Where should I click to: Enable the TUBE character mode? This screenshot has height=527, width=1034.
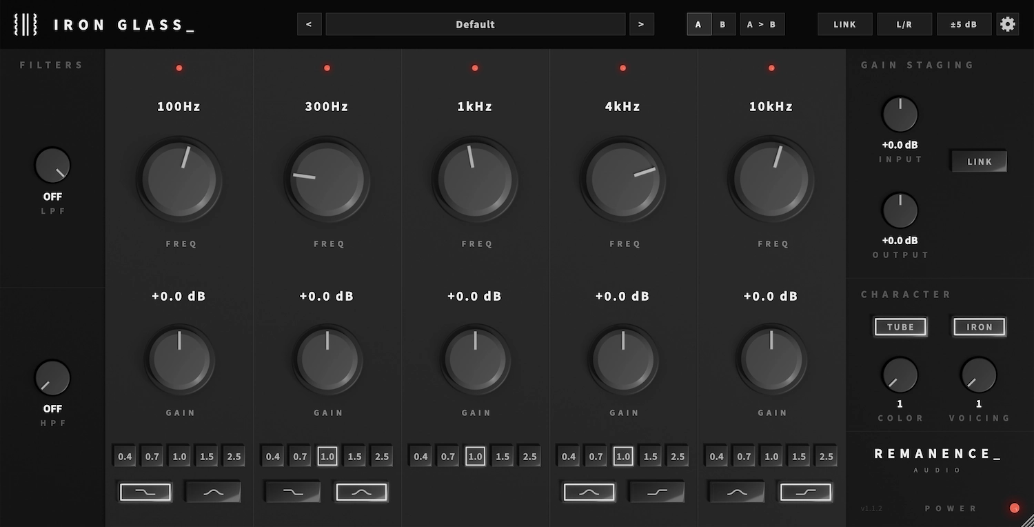pyautogui.click(x=900, y=327)
